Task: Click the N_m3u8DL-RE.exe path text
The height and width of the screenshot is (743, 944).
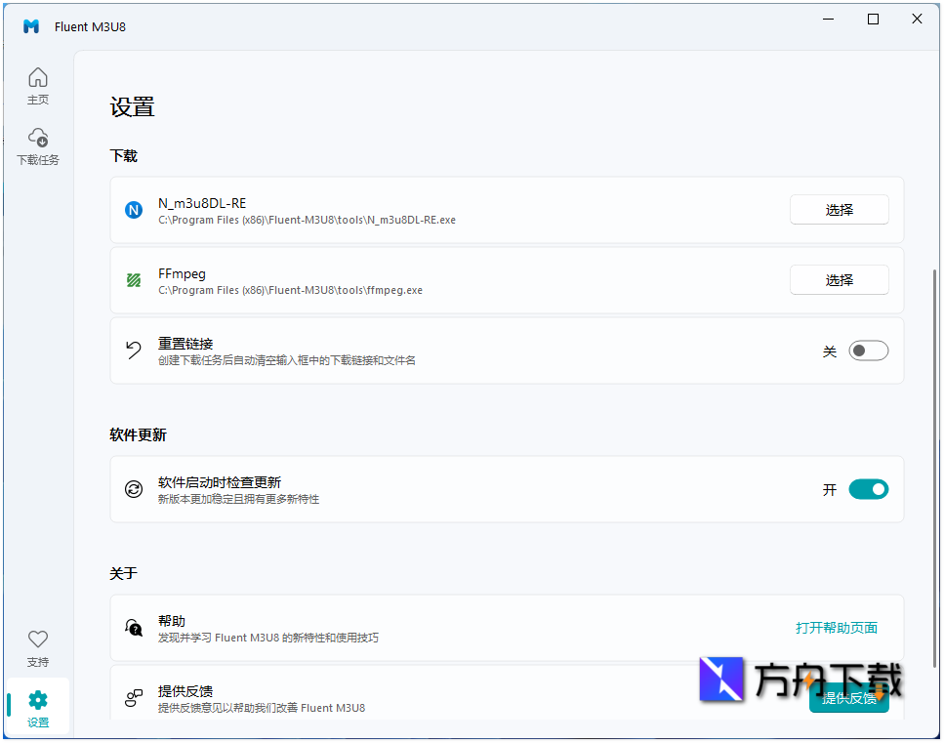Action: [x=308, y=220]
